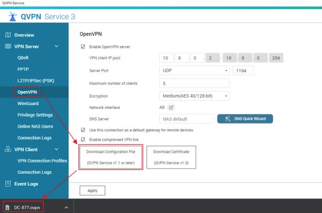Collapse the VPN Client section chevron
The image size is (322, 213).
point(56,149)
